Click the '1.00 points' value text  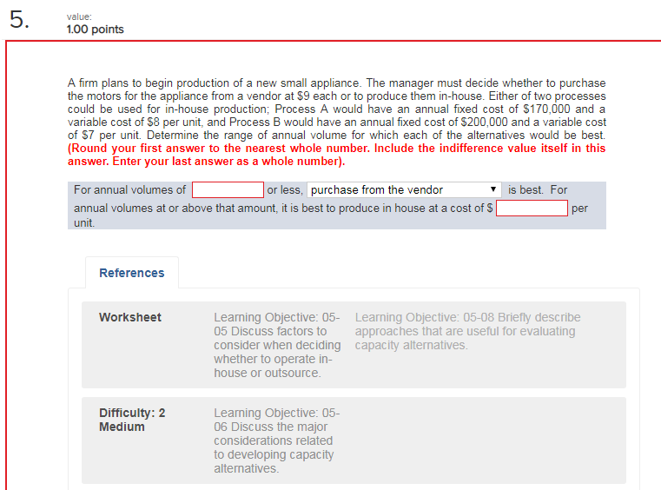[95, 29]
